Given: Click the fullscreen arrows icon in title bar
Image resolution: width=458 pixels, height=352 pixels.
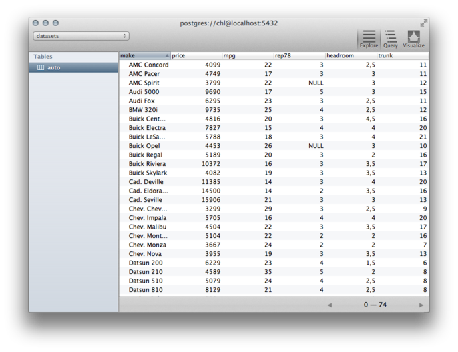Looking at the screenshot, I should [423, 23].
